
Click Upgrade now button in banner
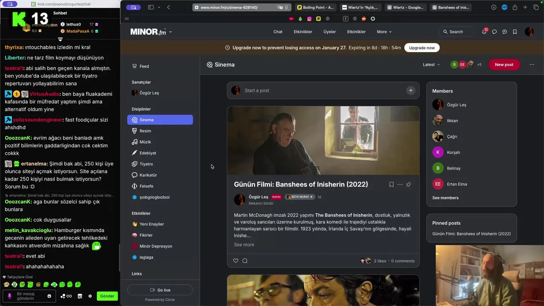tap(422, 48)
